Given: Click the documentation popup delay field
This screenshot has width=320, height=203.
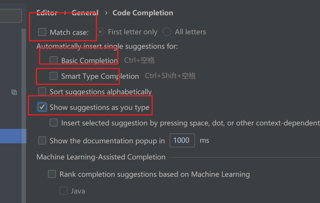Looking at the screenshot, I should tap(182, 140).
